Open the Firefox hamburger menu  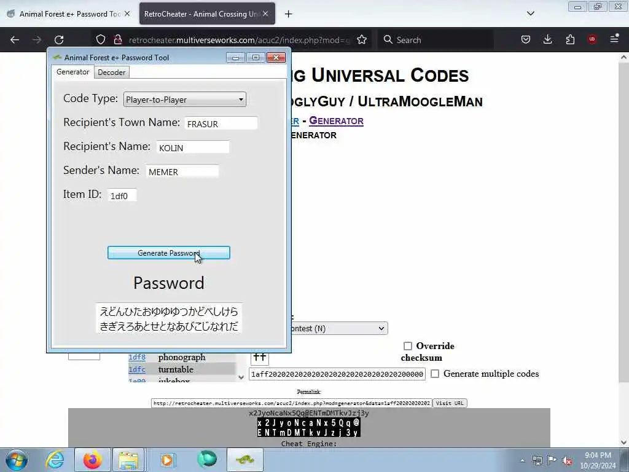coord(614,39)
